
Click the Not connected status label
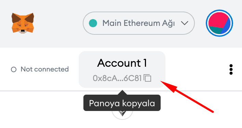click(44, 69)
